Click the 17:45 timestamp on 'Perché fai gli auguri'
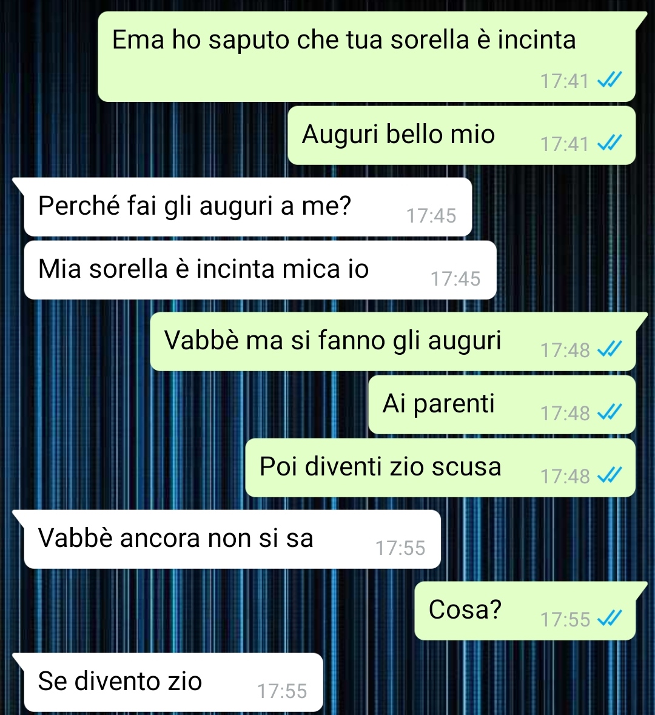The height and width of the screenshot is (715, 655). [431, 216]
